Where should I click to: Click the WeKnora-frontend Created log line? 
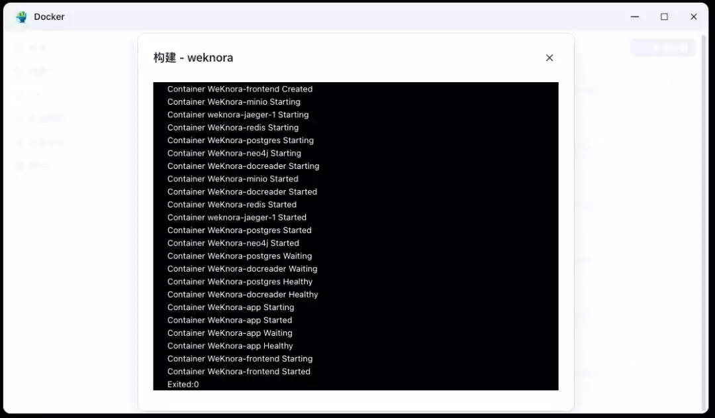pyautogui.click(x=240, y=89)
